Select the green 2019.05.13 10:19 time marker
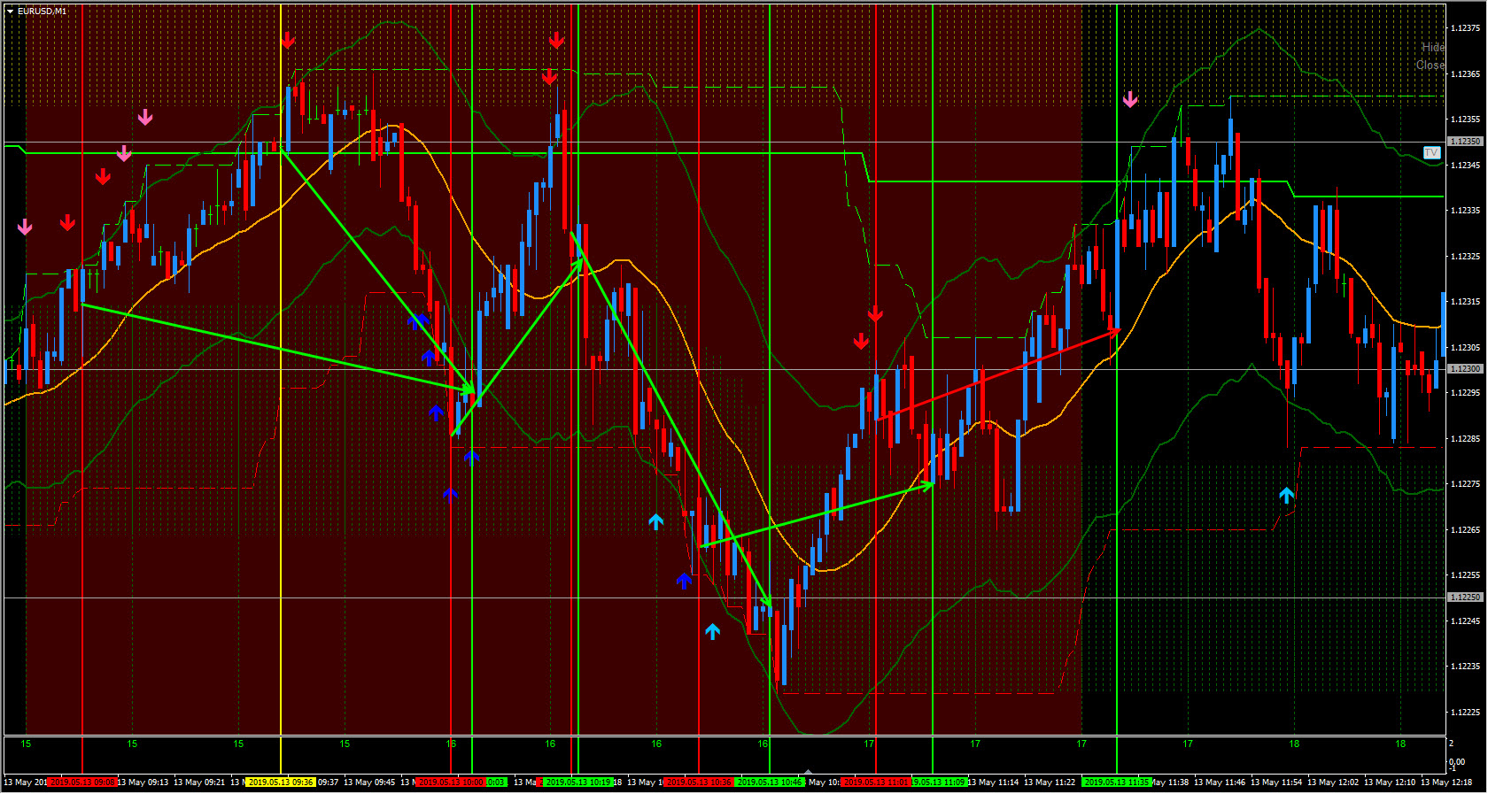Screen dimensions: 1488x794 click(x=577, y=782)
